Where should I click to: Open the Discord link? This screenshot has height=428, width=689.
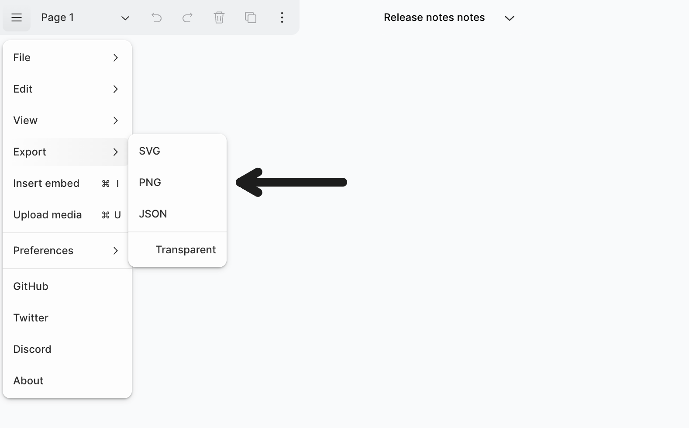(32, 349)
